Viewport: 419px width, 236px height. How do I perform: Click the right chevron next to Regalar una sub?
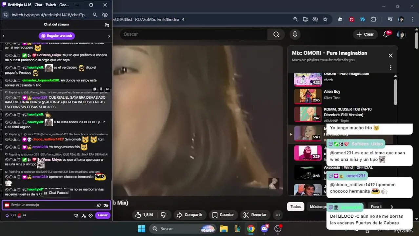point(109,36)
